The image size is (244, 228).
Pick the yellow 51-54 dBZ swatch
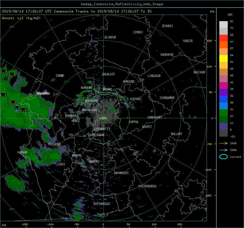coord(223,58)
